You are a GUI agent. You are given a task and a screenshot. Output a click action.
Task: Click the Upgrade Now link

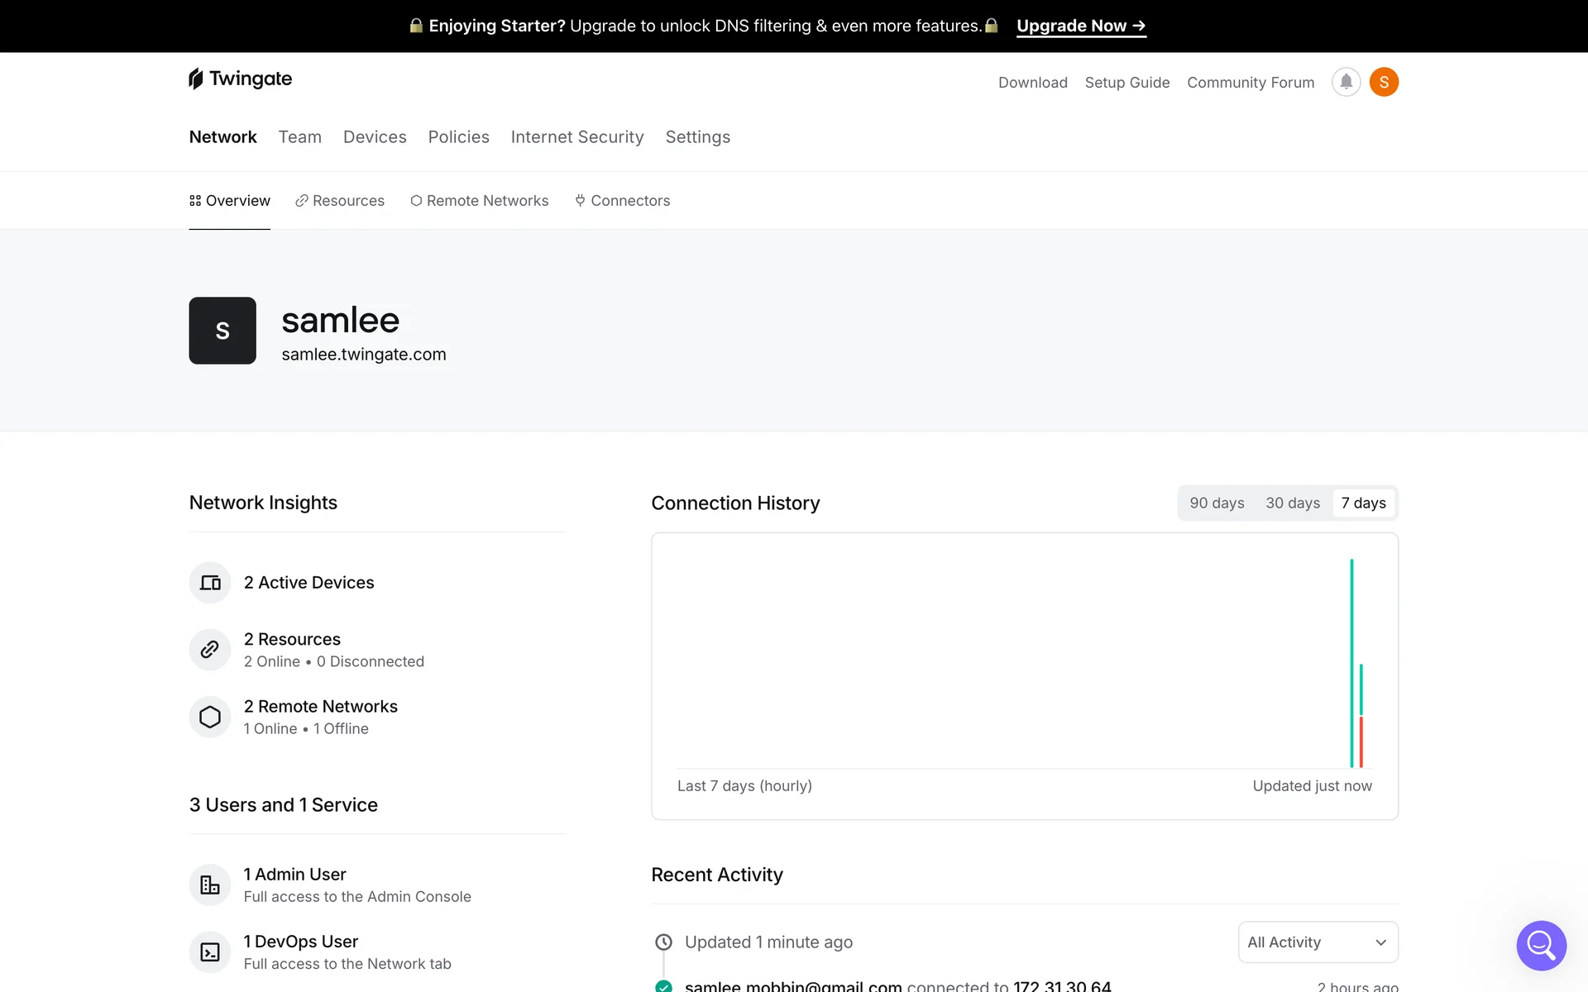point(1081,26)
